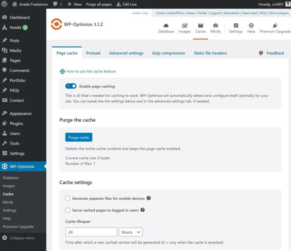This screenshot has height=251, width=291.
Task: Open the Help lifebuoy icon tab
Action: tap(251, 25)
